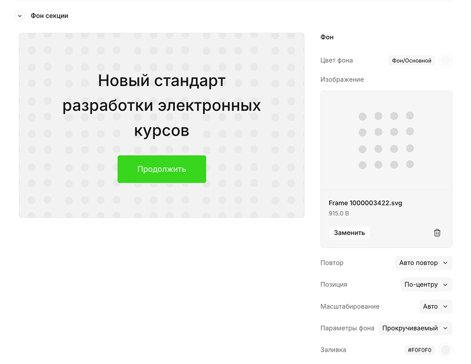The image size is (471, 364).
Task: Click the dotted pattern image thumbnail
Action: click(386, 140)
